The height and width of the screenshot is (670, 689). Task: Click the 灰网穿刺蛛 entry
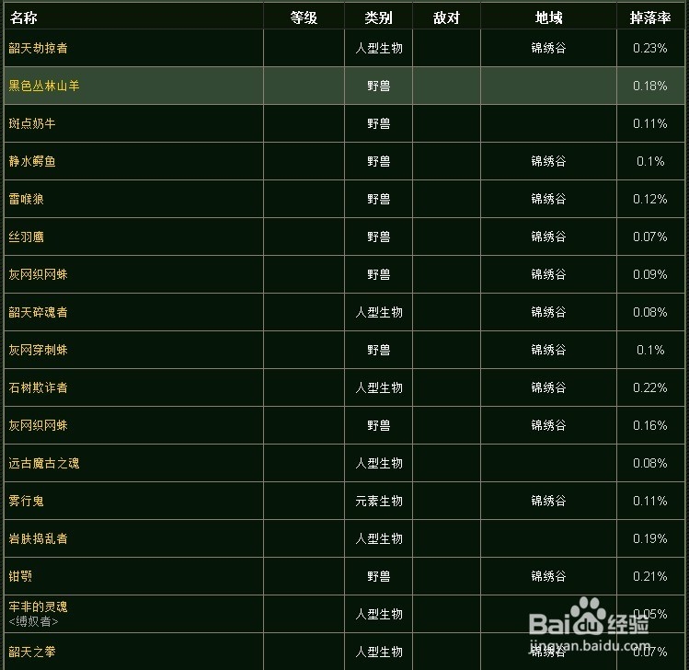38,350
